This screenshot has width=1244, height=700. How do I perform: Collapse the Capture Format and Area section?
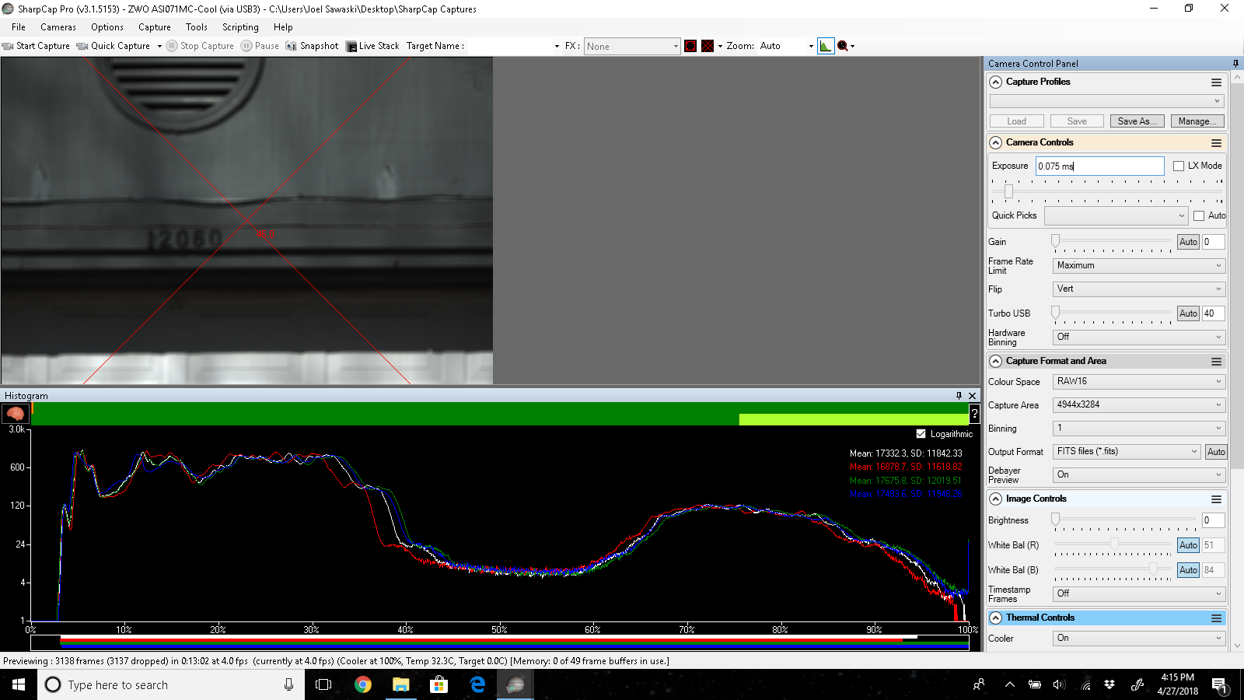[995, 362]
